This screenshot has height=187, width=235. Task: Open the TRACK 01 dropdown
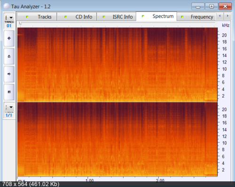point(9,17)
